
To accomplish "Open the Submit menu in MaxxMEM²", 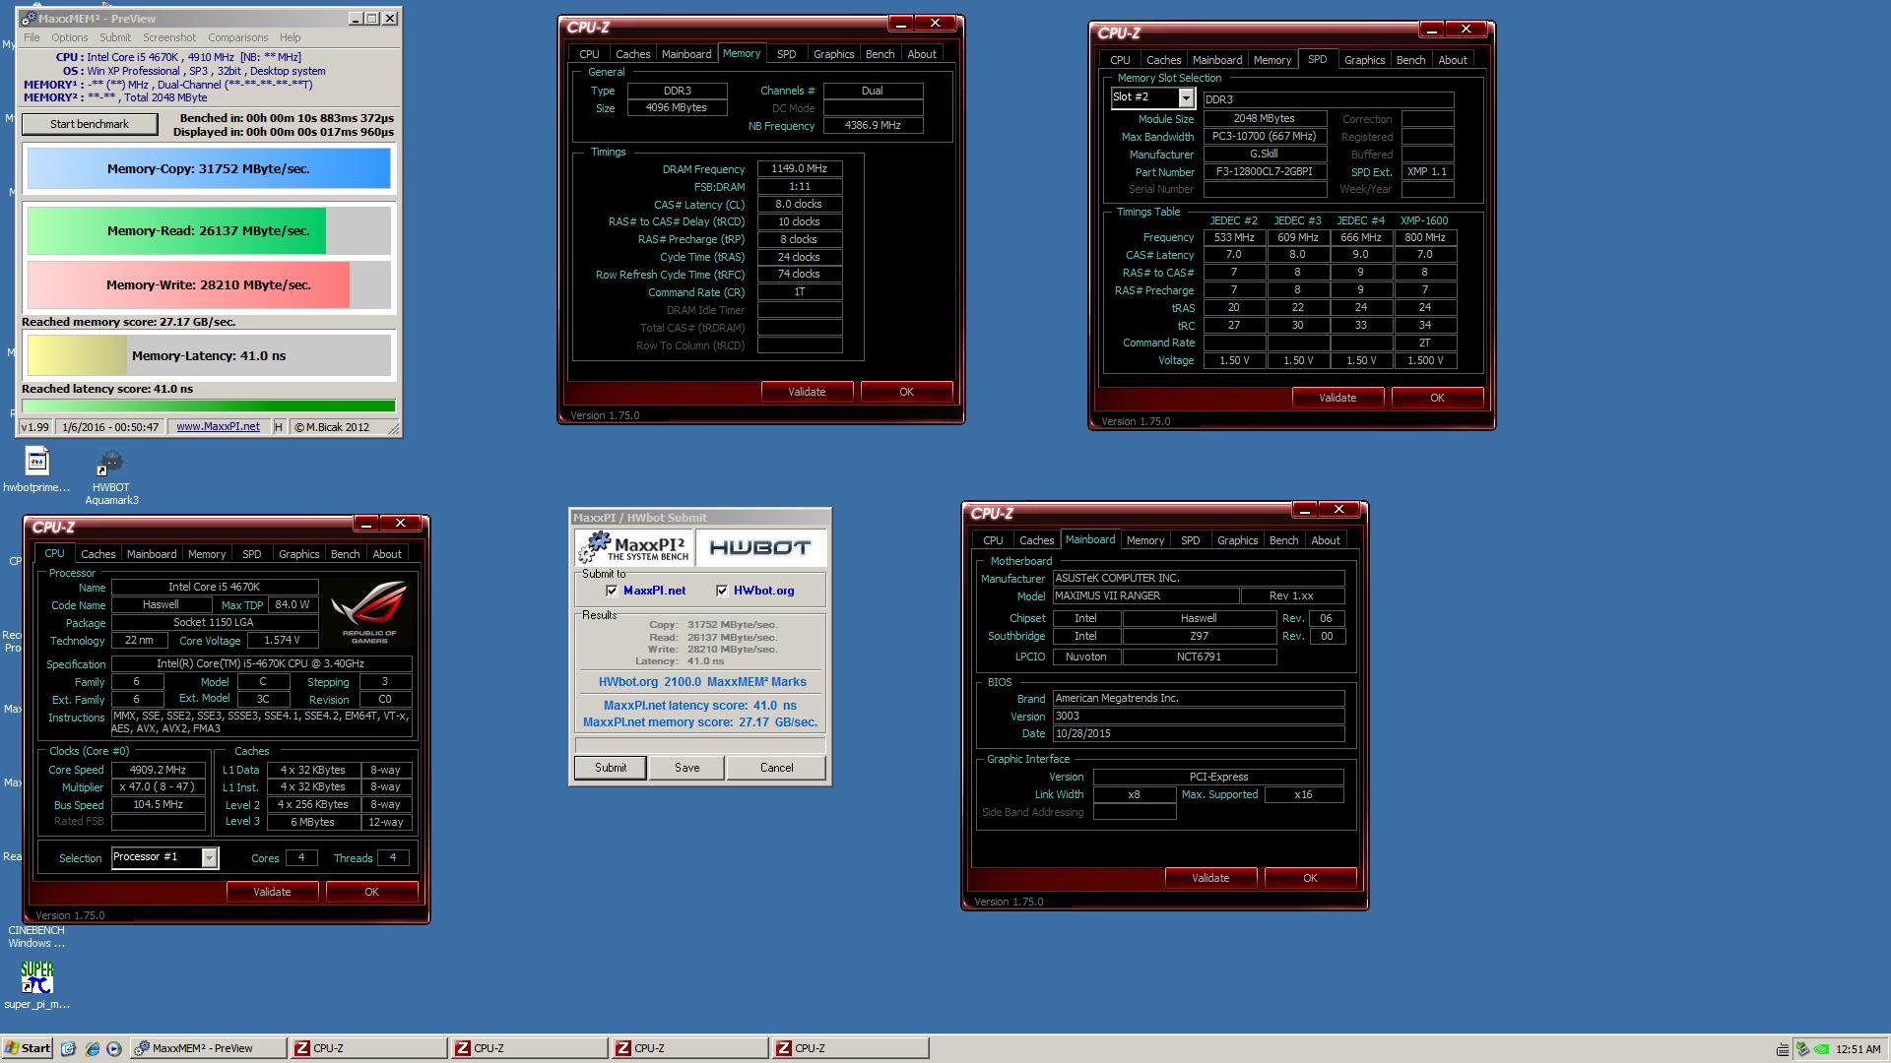I will 115,37.
